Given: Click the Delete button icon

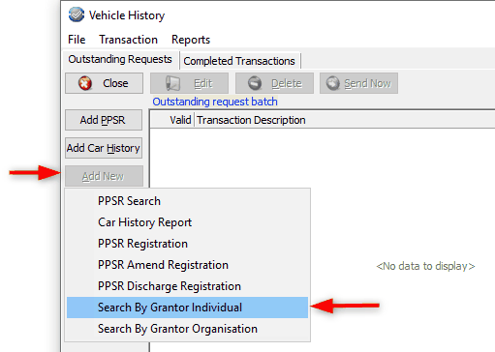Looking at the screenshot, I should pyautogui.click(x=255, y=83).
